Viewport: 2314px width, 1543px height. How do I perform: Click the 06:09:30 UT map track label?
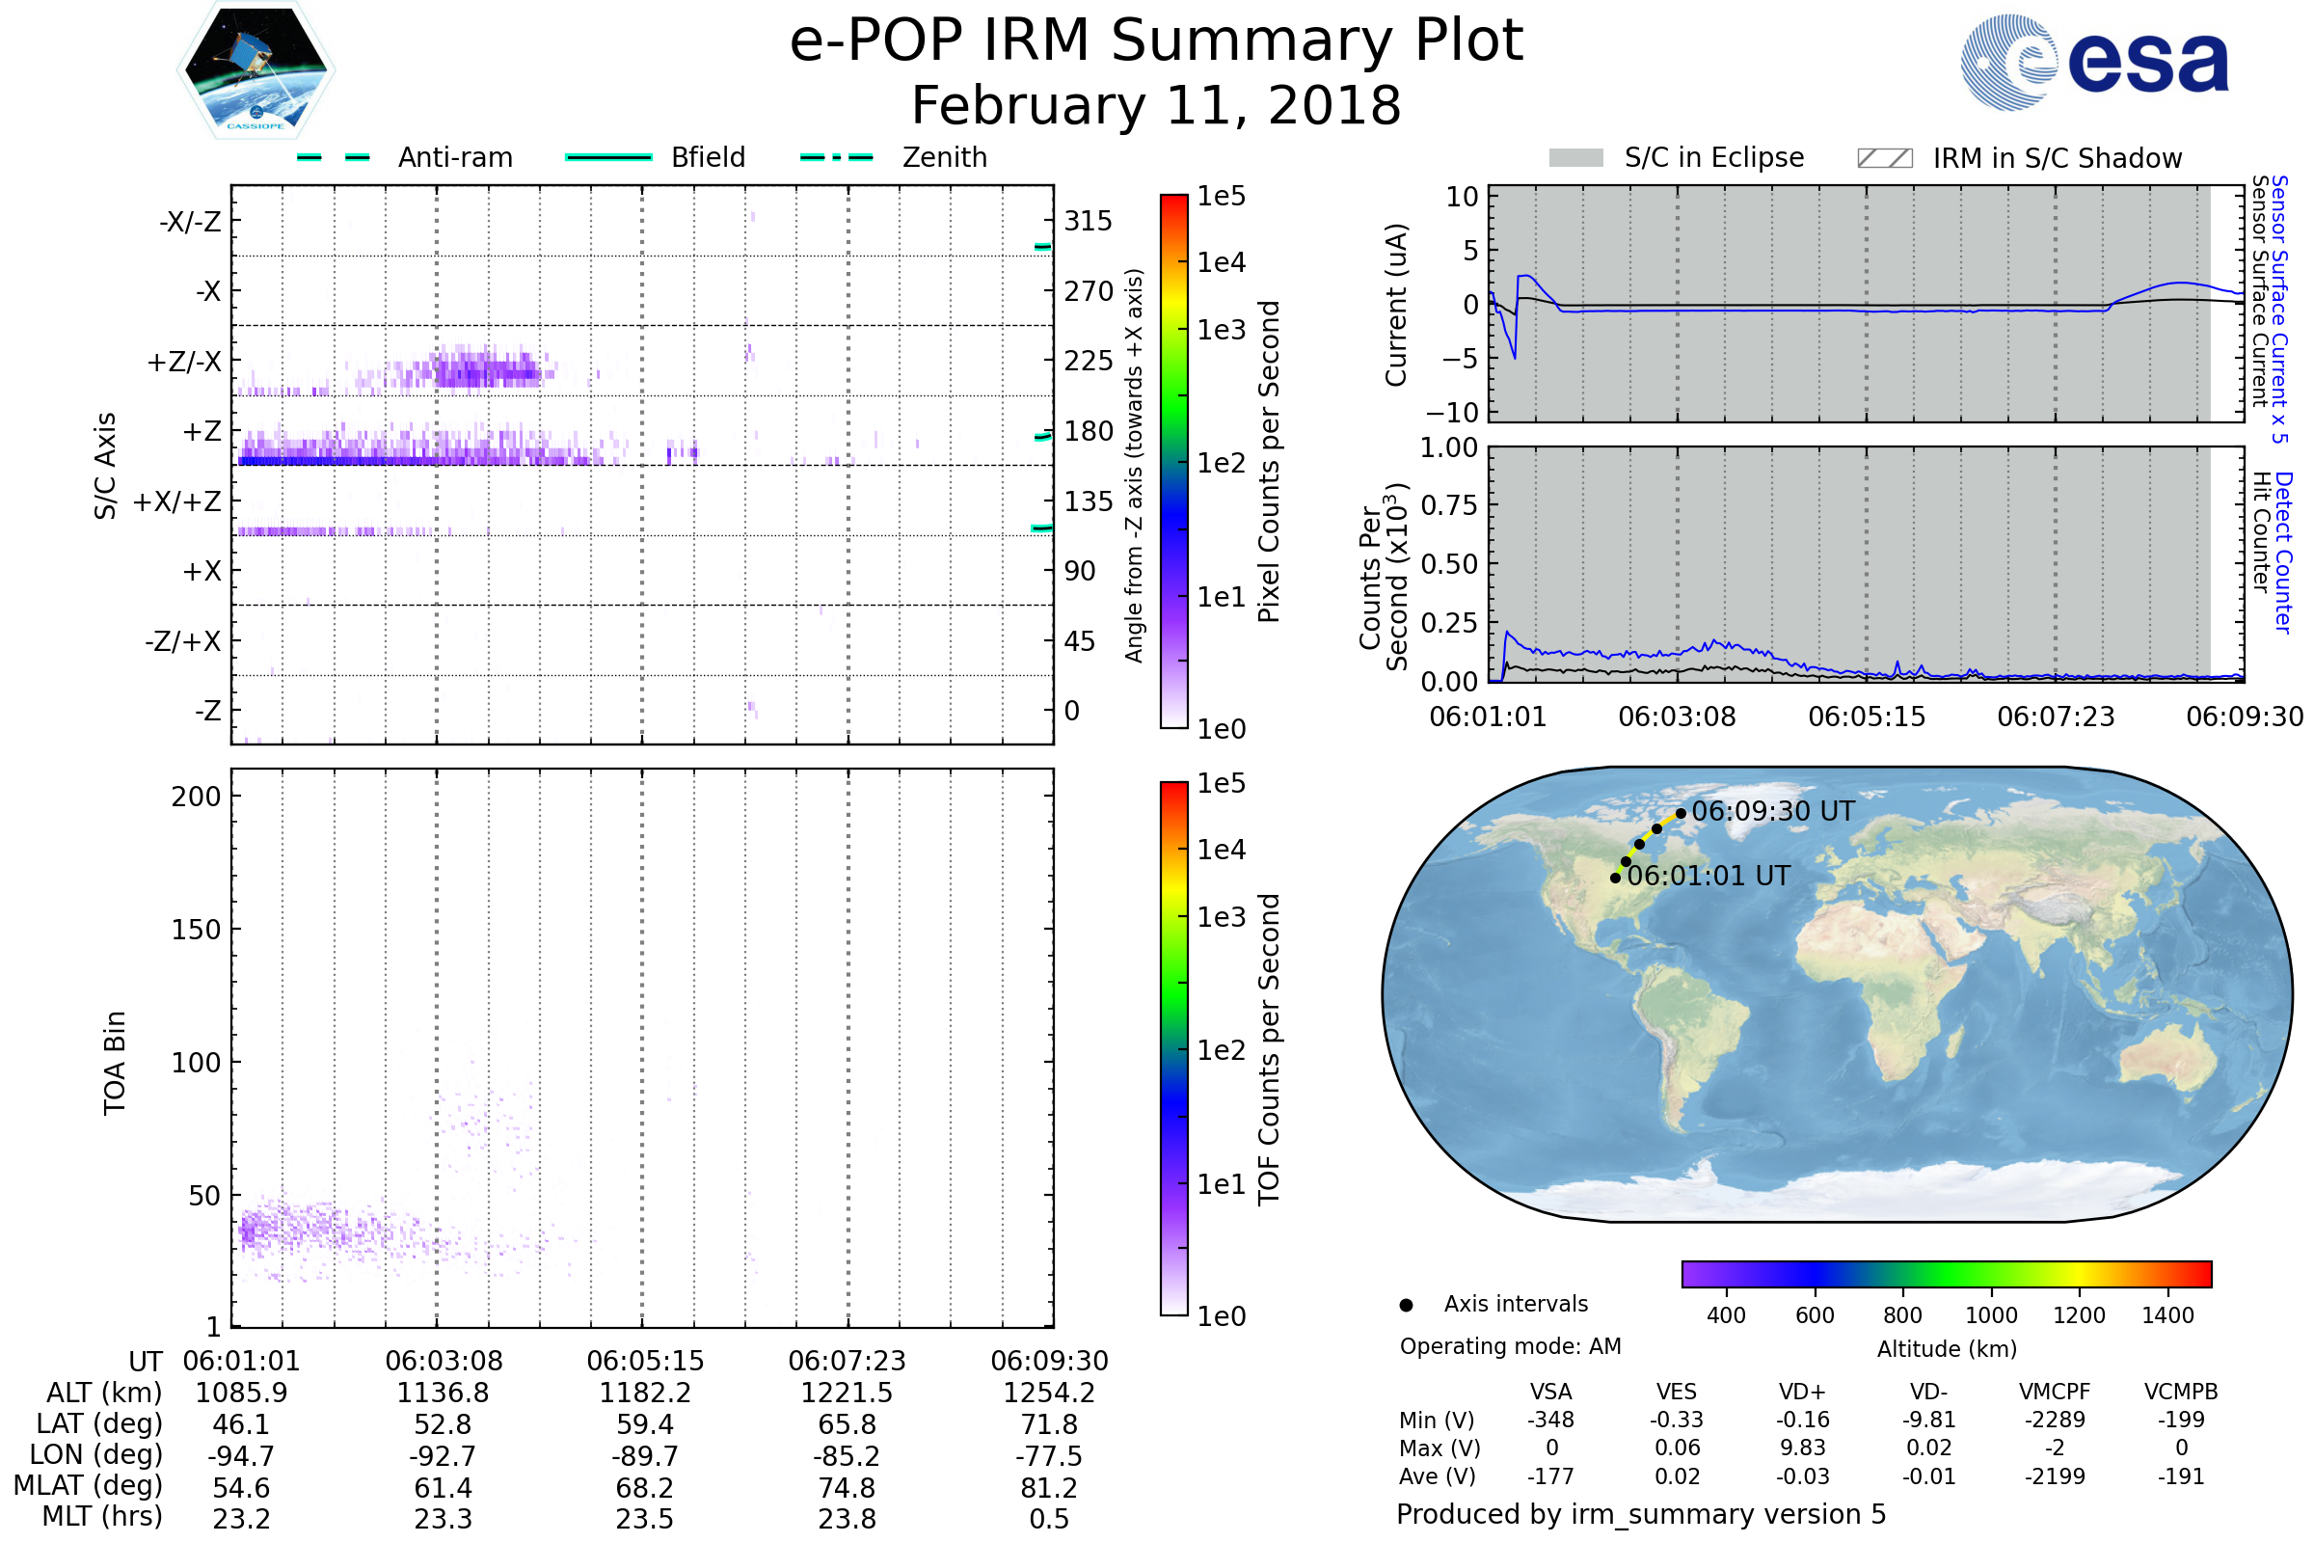[1773, 812]
